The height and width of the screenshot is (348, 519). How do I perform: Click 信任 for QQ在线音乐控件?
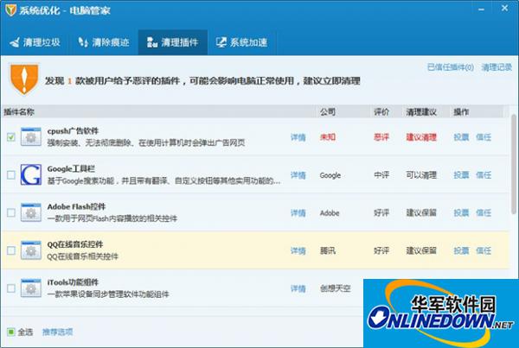click(484, 250)
